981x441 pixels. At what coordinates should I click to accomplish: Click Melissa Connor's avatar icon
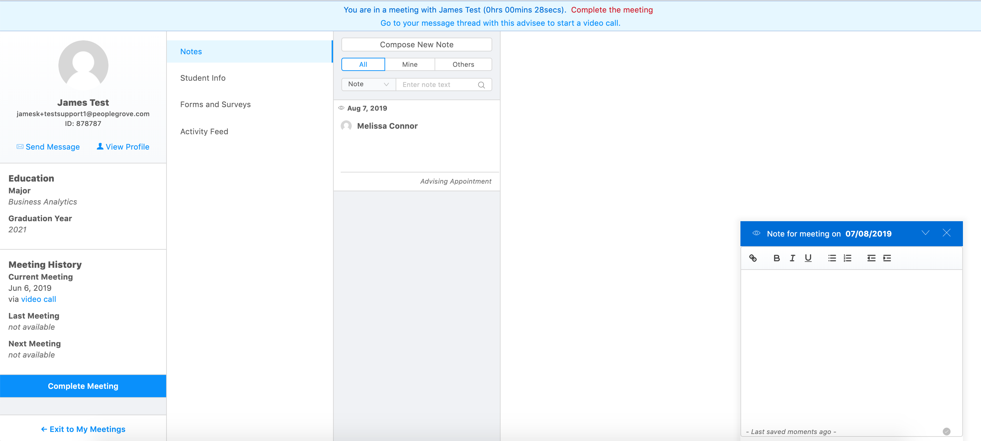click(346, 126)
